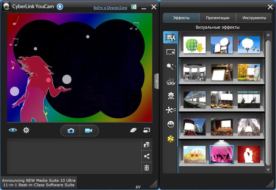Click the blue upgrade arrow next to title
The image size is (276, 190).
60,6
